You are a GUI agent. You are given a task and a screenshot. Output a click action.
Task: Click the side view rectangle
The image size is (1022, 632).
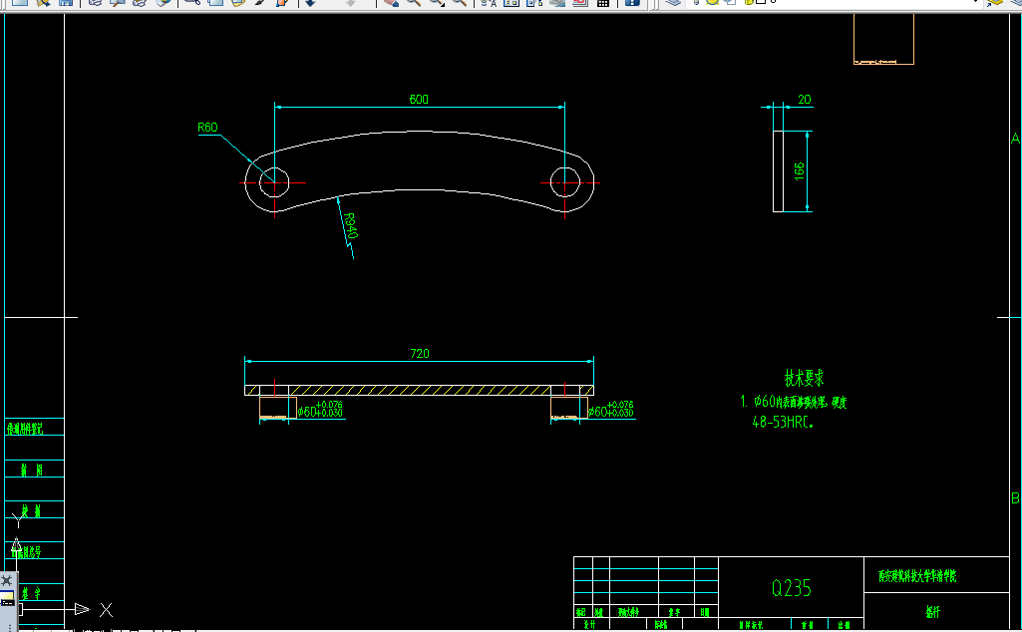[779, 171]
